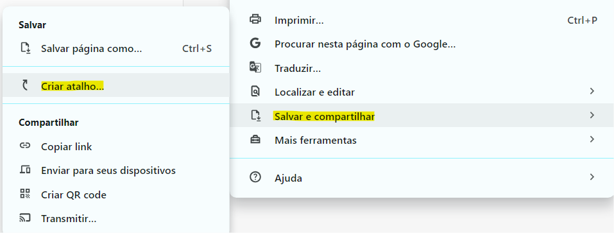Click the Mais ferramentas toolbox icon

255,139
